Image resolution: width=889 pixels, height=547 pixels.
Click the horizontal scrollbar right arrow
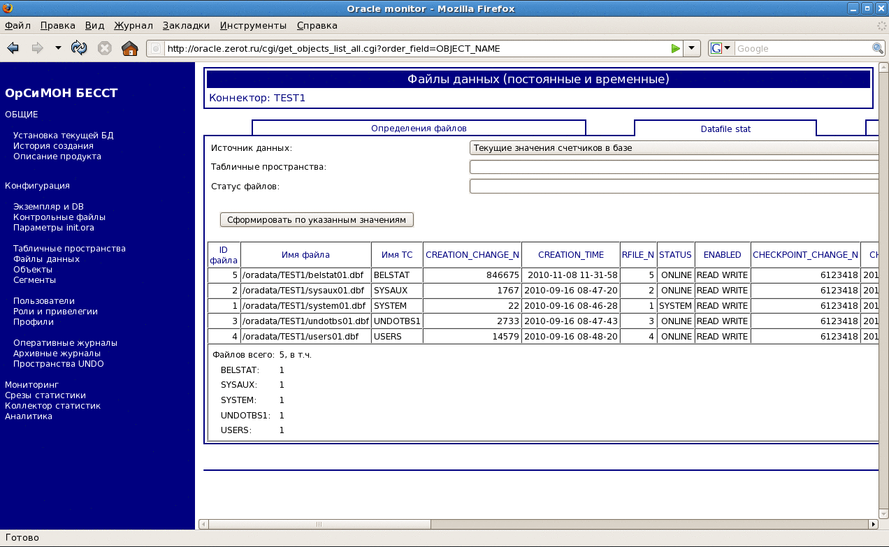point(873,524)
